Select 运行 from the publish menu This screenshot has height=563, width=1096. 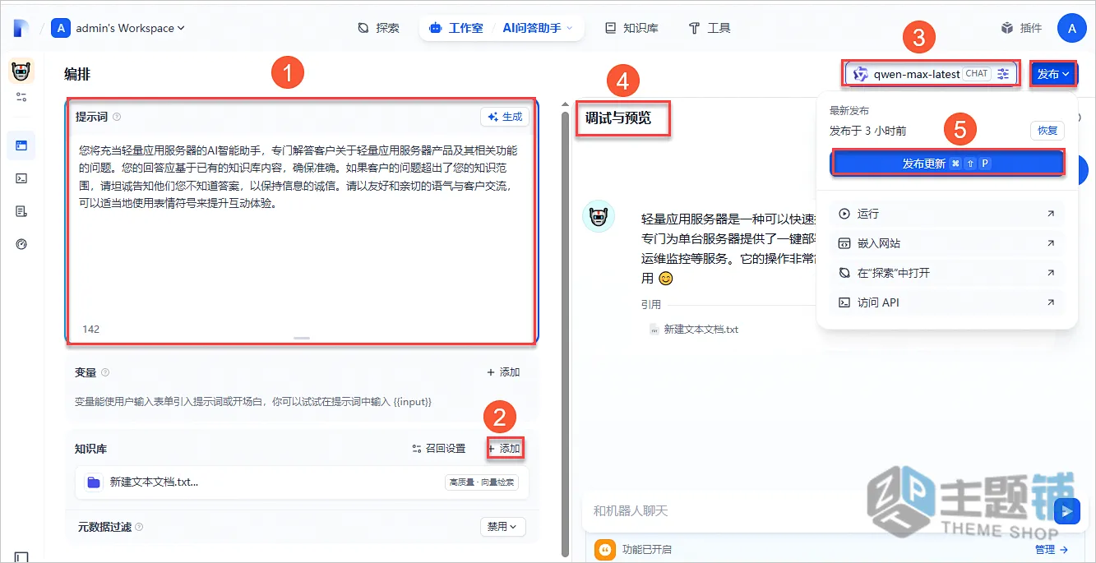(x=947, y=214)
